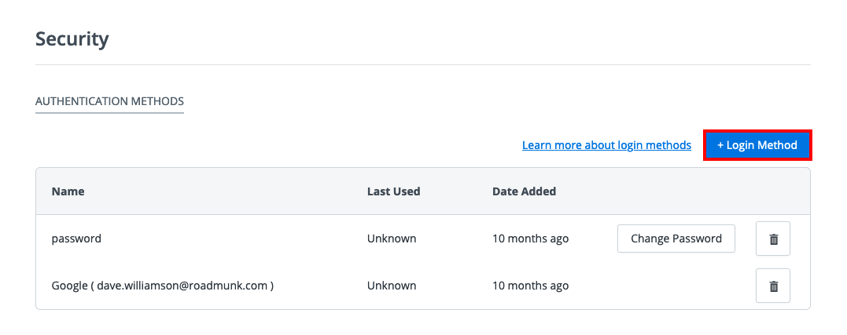847x335 pixels.
Task: Click 10 months ago in password row
Action: (530, 239)
